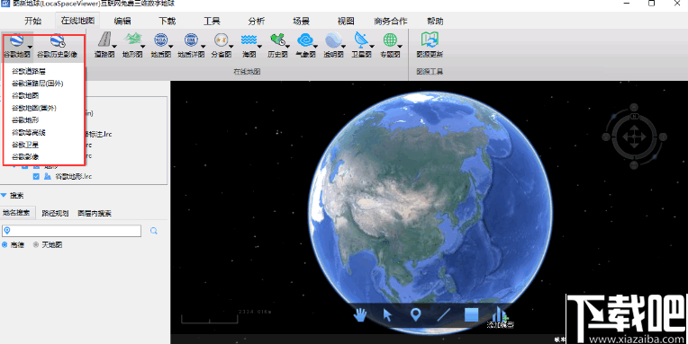
Task: Switch to the 开始 ribbon tab
Action: 33,21
